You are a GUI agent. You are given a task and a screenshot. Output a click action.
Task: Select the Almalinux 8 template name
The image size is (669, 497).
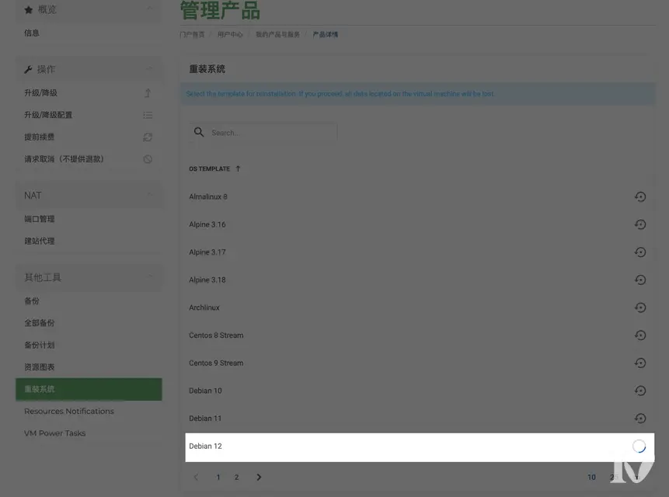208,197
